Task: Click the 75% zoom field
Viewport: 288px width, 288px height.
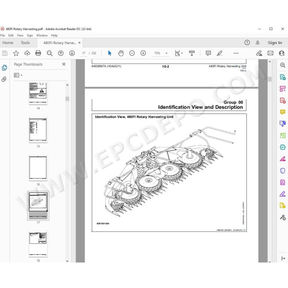Action: [157, 53]
